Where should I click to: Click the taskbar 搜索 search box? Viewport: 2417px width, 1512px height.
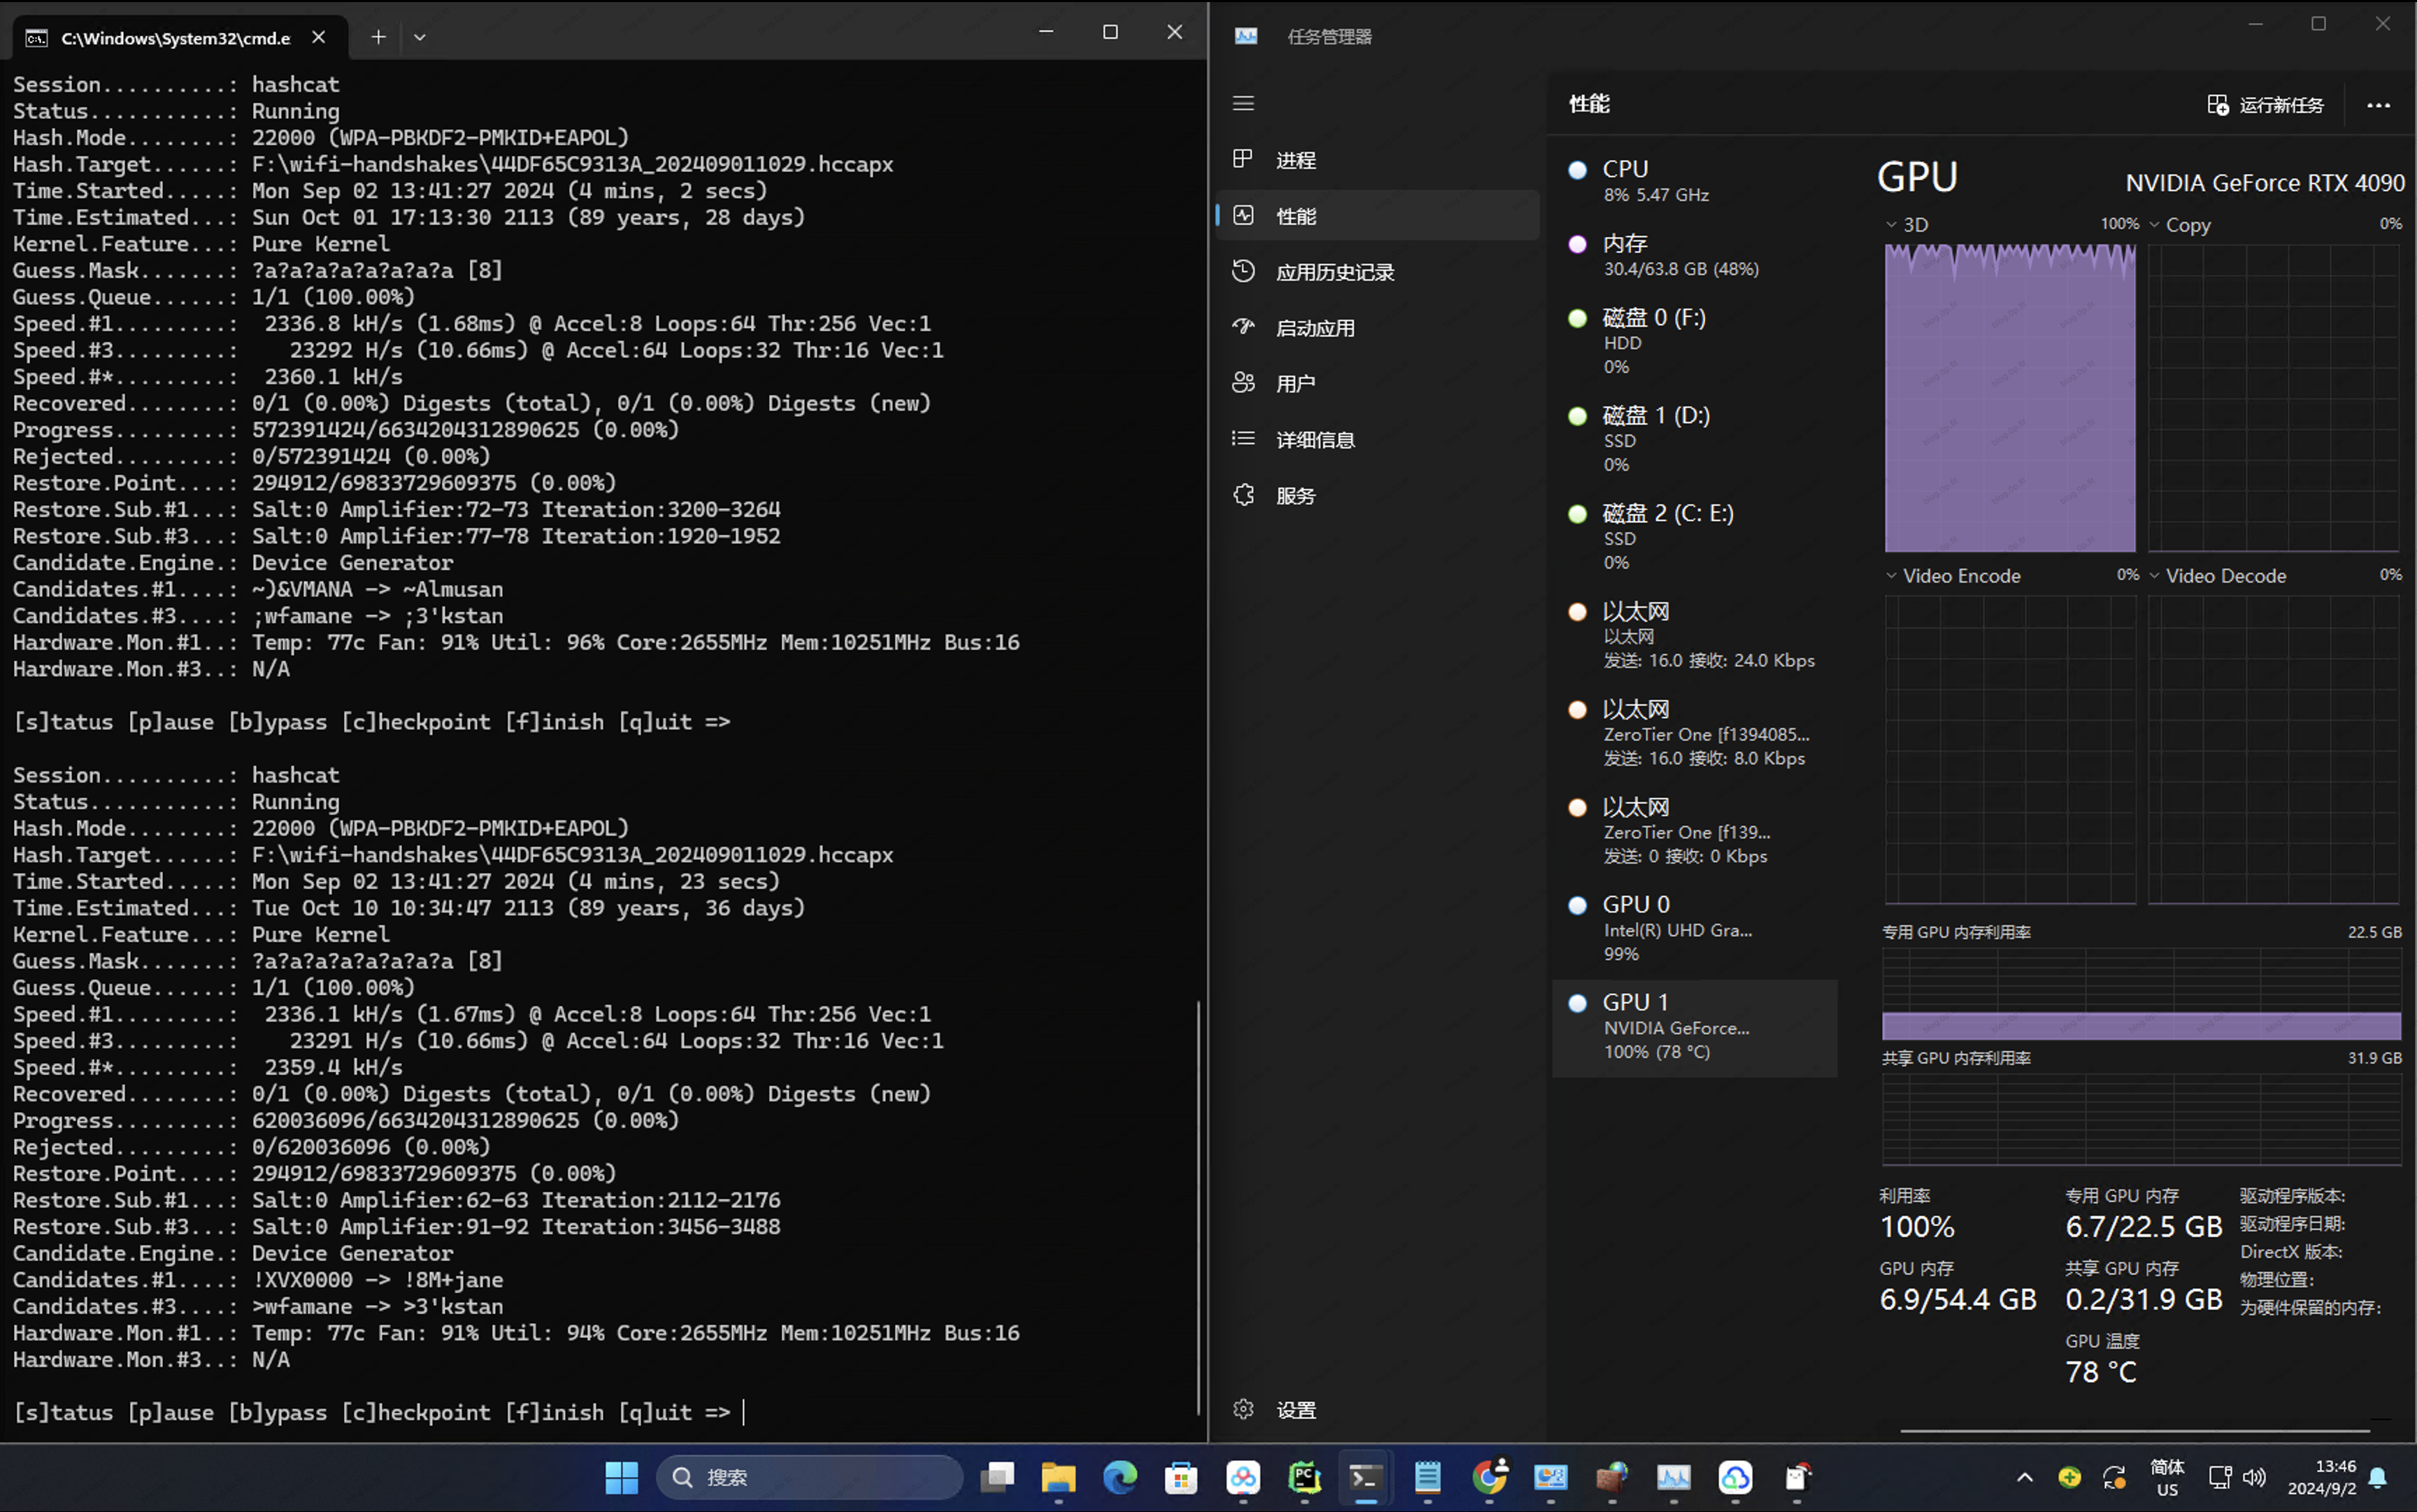click(x=810, y=1477)
